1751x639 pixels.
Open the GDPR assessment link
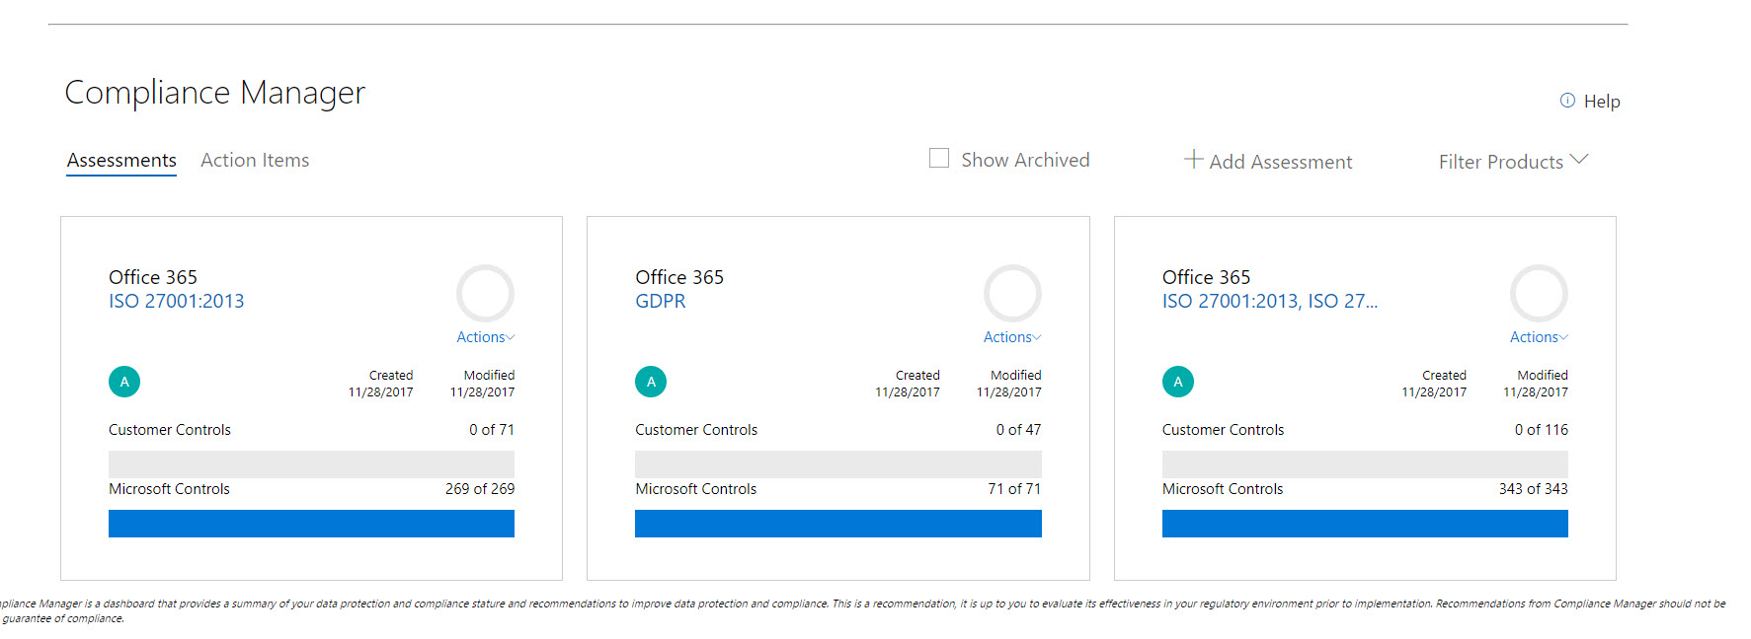coord(660,302)
